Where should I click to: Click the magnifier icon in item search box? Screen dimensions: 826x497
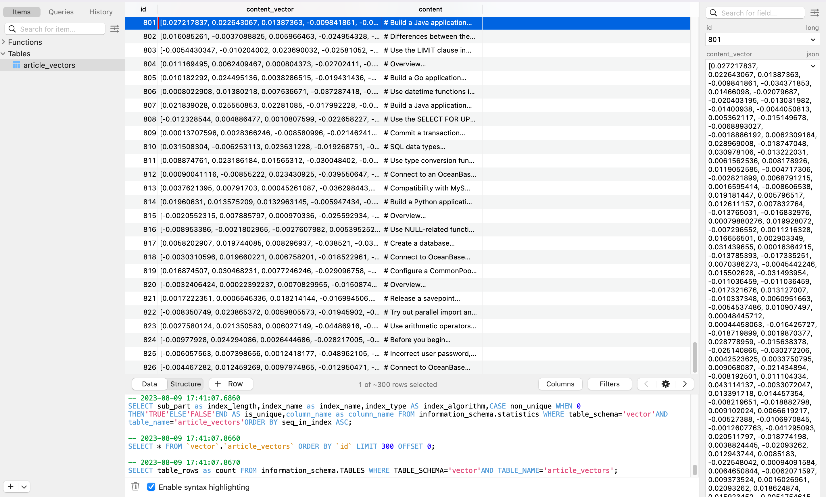pyautogui.click(x=12, y=29)
